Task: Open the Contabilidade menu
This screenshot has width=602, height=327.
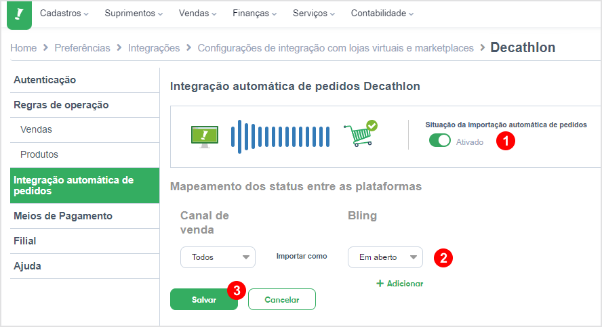Action: click(382, 14)
